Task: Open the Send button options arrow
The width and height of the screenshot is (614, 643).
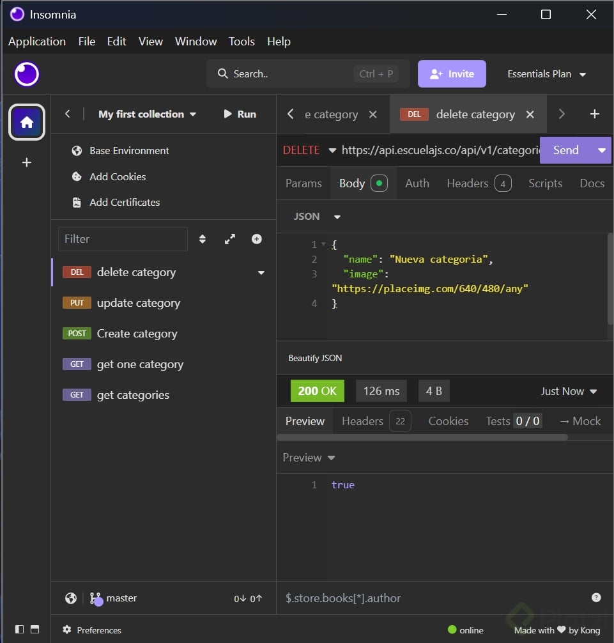Action: tap(602, 150)
